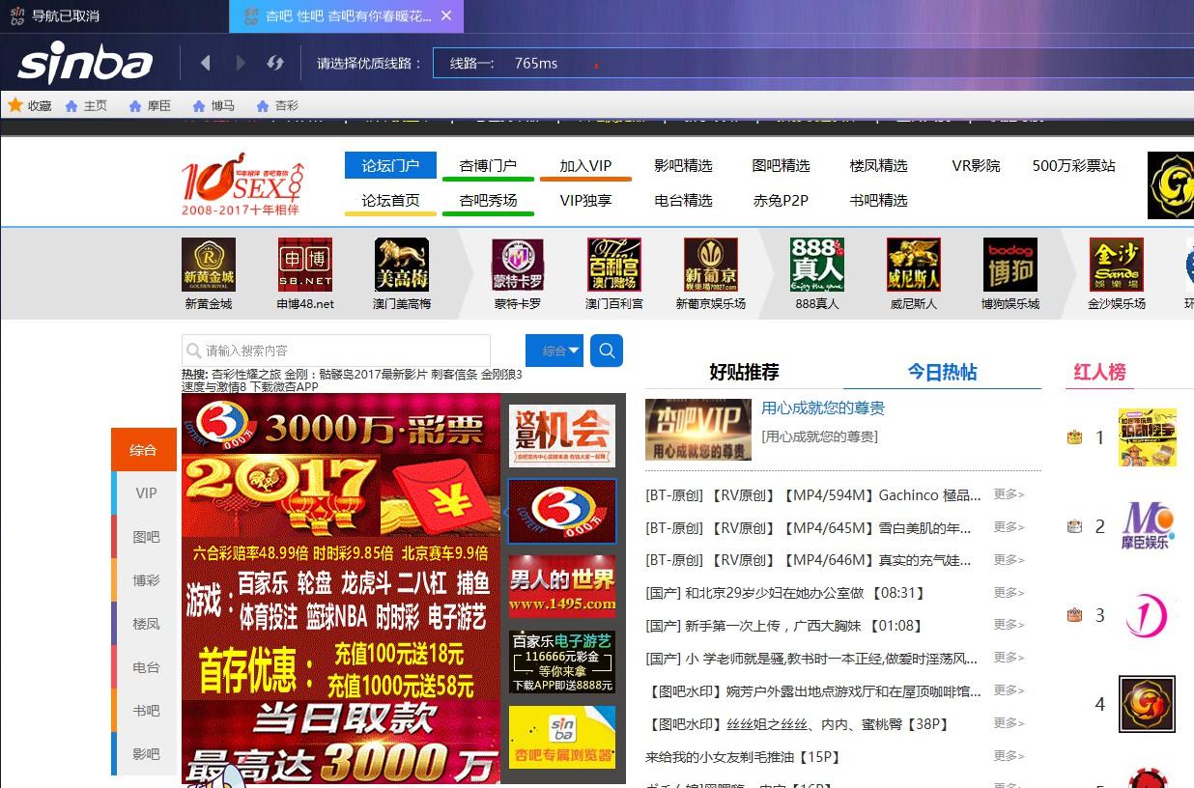Open the 杏吧VIP featured image
Screen dimensions: 1194x788
coord(698,430)
